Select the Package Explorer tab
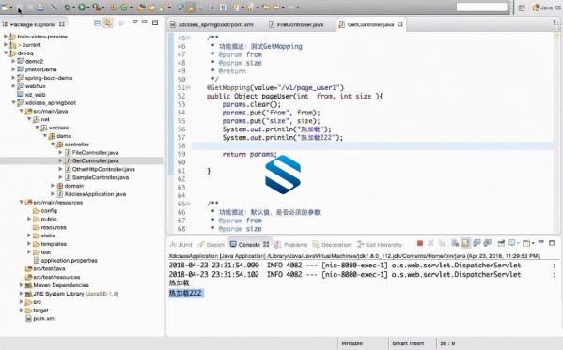The height and width of the screenshot is (350, 563). [x=34, y=24]
